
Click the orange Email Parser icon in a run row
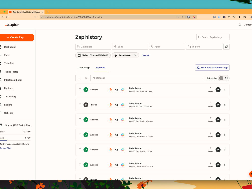click(x=110, y=90)
